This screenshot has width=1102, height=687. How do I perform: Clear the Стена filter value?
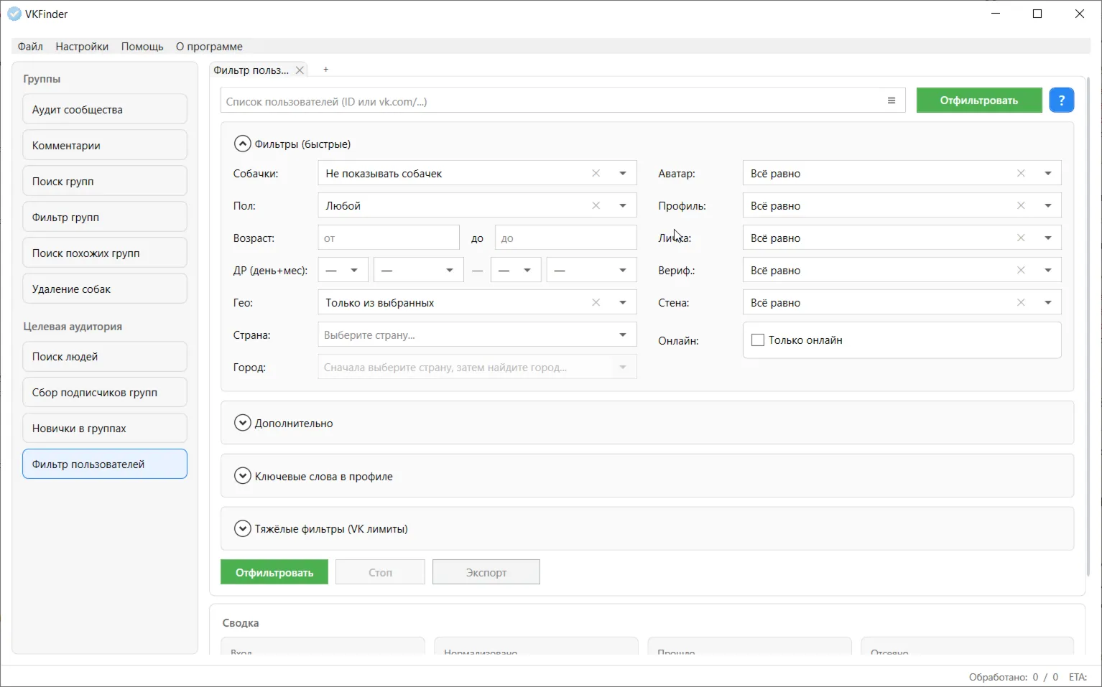point(1020,302)
